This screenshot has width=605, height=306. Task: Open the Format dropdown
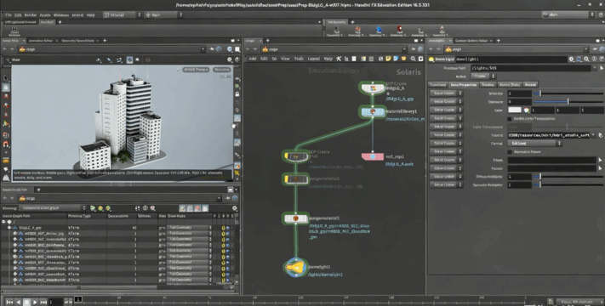[x=534, y=144]
